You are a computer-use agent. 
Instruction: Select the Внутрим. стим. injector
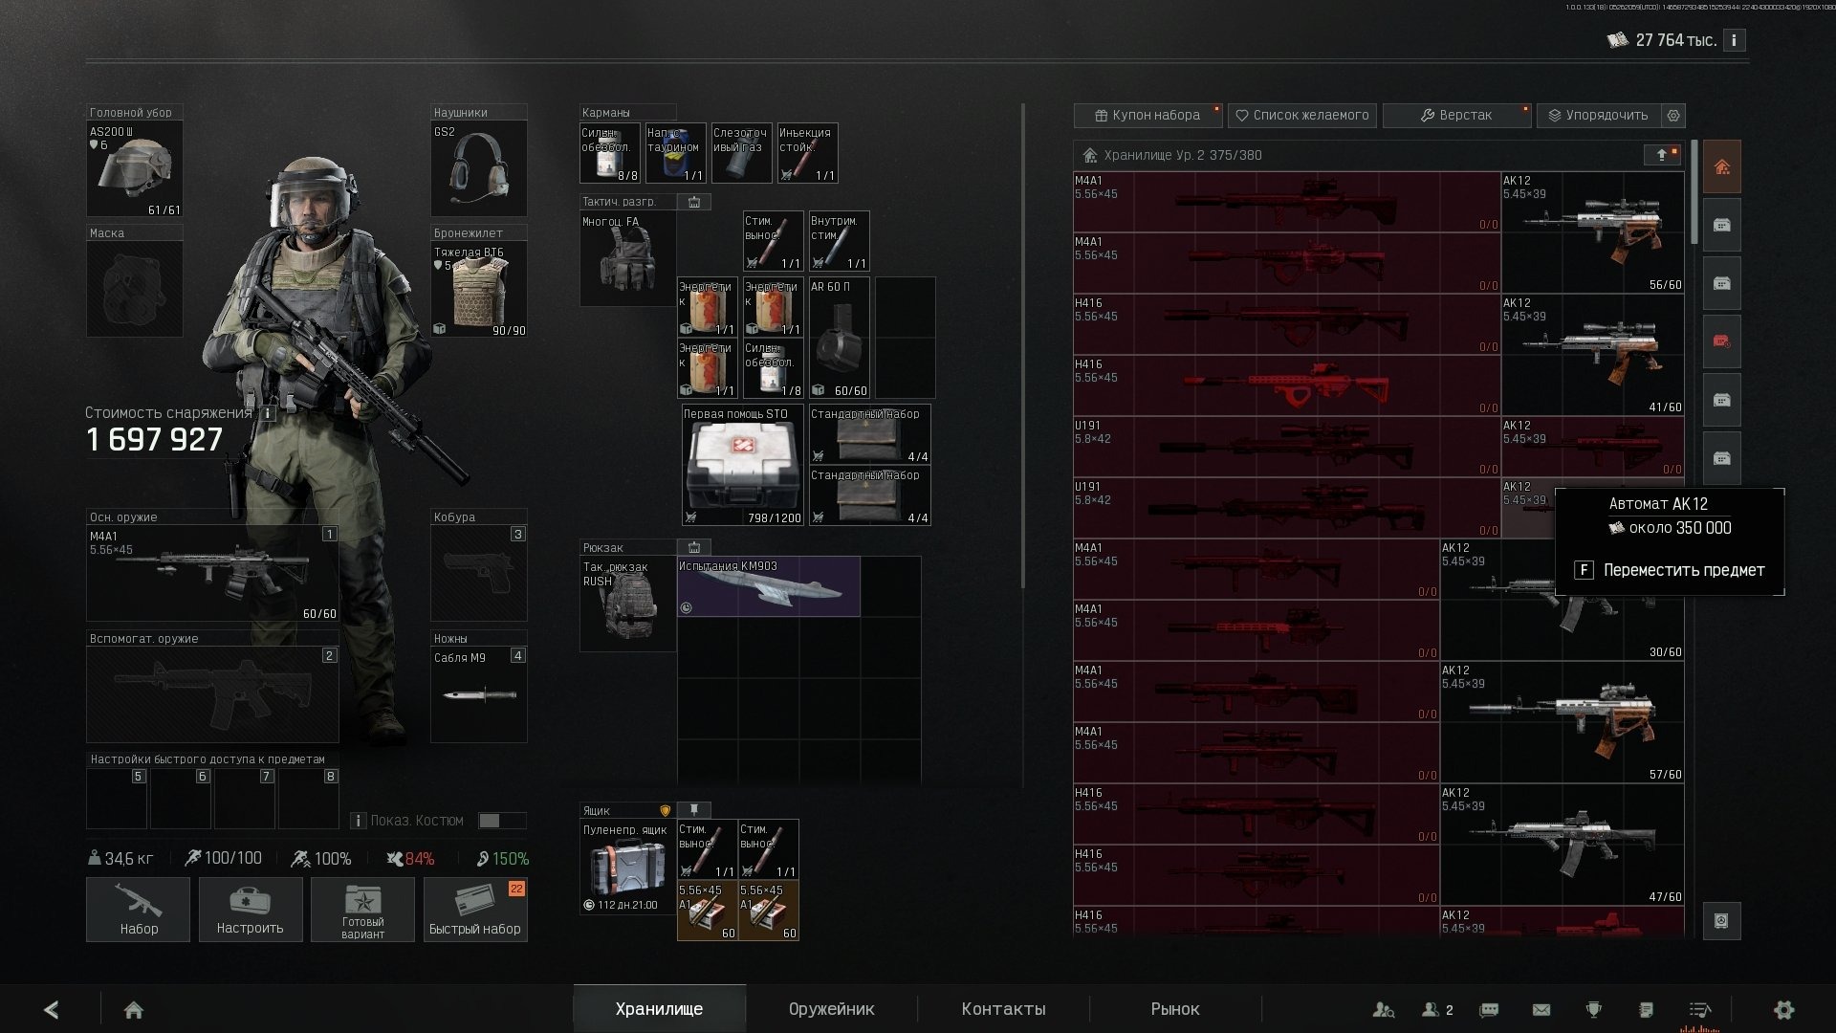click(840, 241)
